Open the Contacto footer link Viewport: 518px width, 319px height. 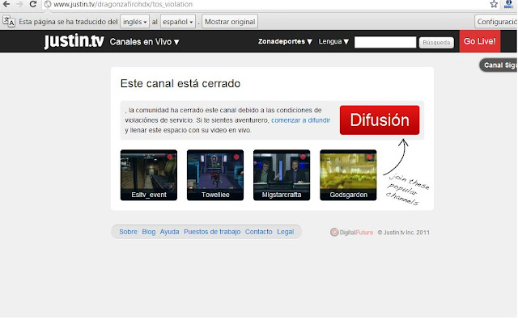(x=259, y=232)
